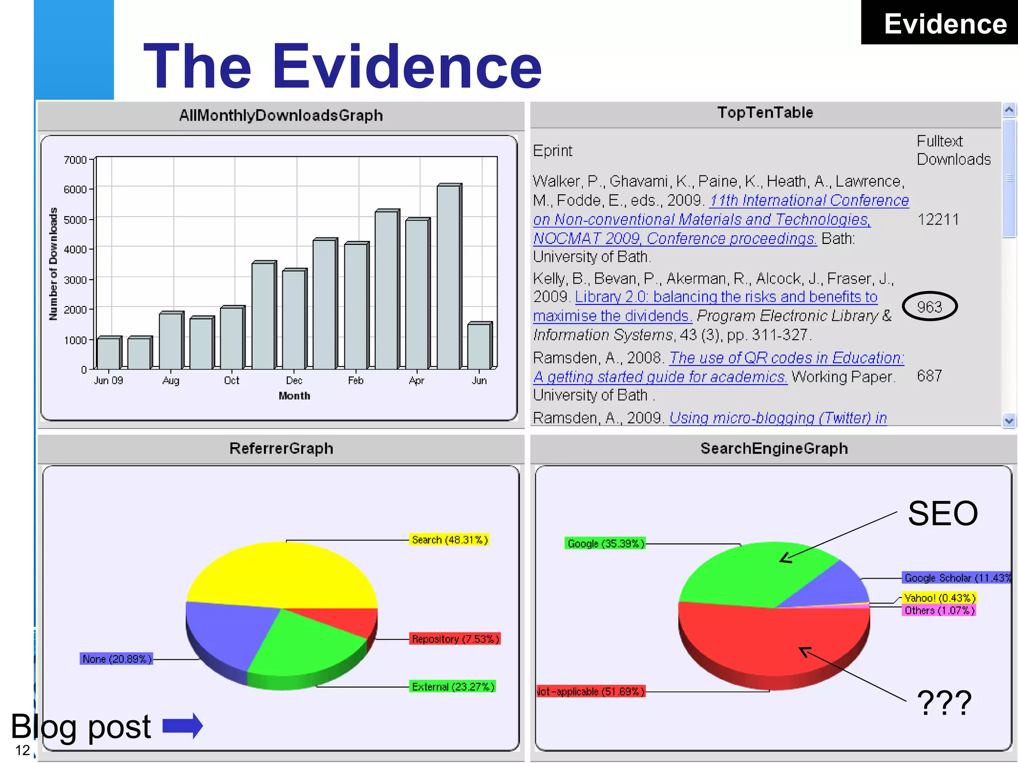Click the blue Blog post arrow
This screenshot has height=763, width=1018.
[182, 726]
